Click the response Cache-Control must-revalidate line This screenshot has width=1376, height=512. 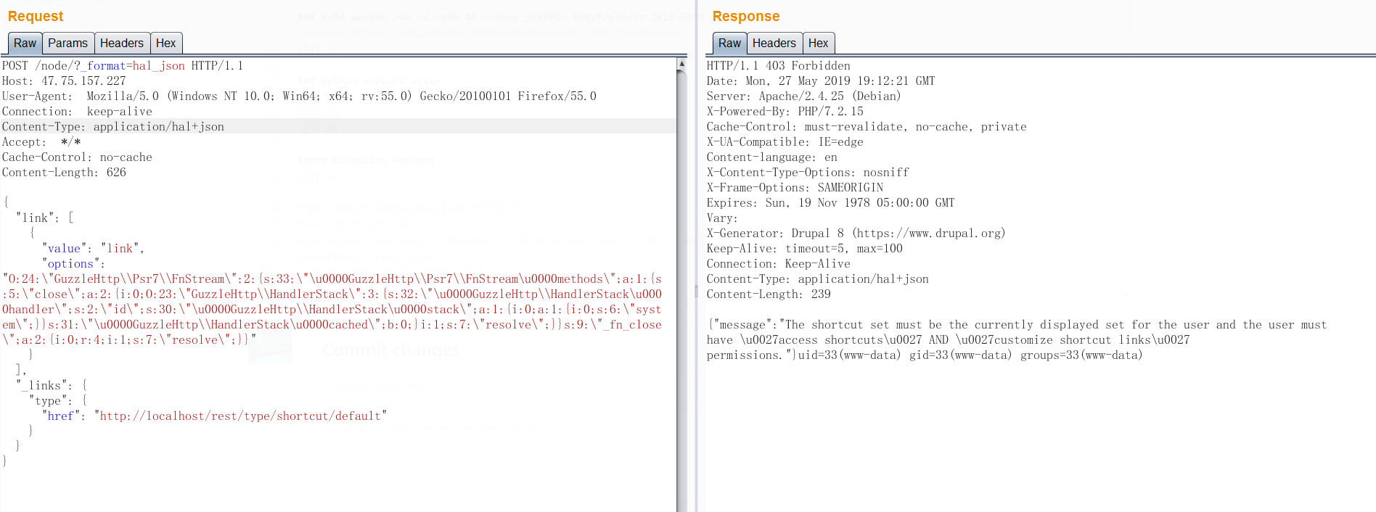point(867,127)
